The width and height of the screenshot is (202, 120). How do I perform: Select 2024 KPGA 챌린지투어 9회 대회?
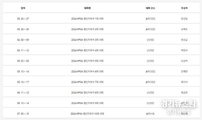click(x=87, y=103)
